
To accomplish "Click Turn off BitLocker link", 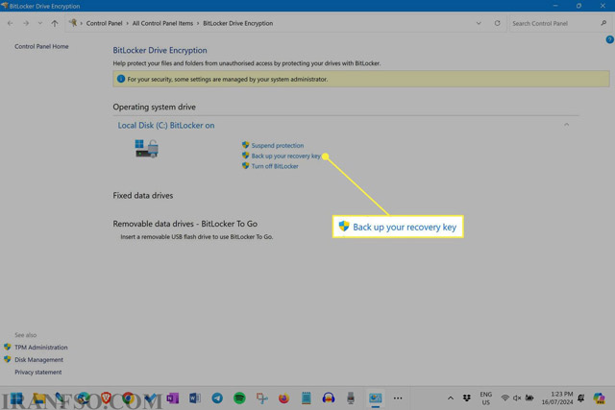I will click(275, 166).
